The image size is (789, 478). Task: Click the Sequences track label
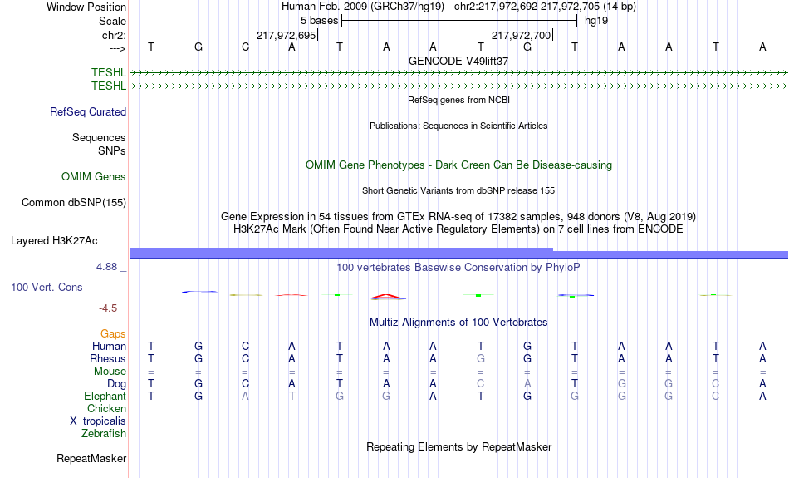point(99,137)
